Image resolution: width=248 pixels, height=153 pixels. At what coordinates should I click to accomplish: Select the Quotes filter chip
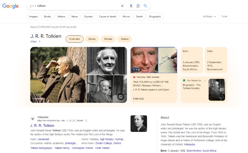pyautogui.click(x=88, y=16)
